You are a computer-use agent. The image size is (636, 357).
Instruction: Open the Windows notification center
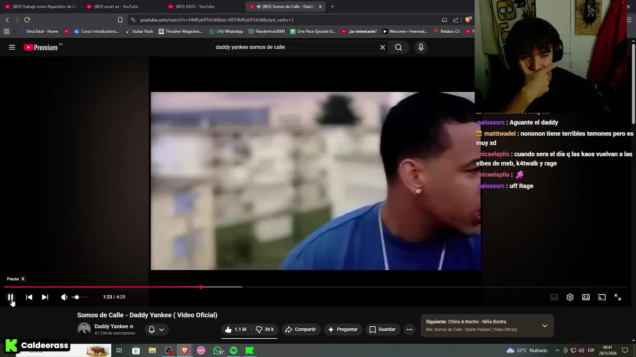(x=625, y=351)
